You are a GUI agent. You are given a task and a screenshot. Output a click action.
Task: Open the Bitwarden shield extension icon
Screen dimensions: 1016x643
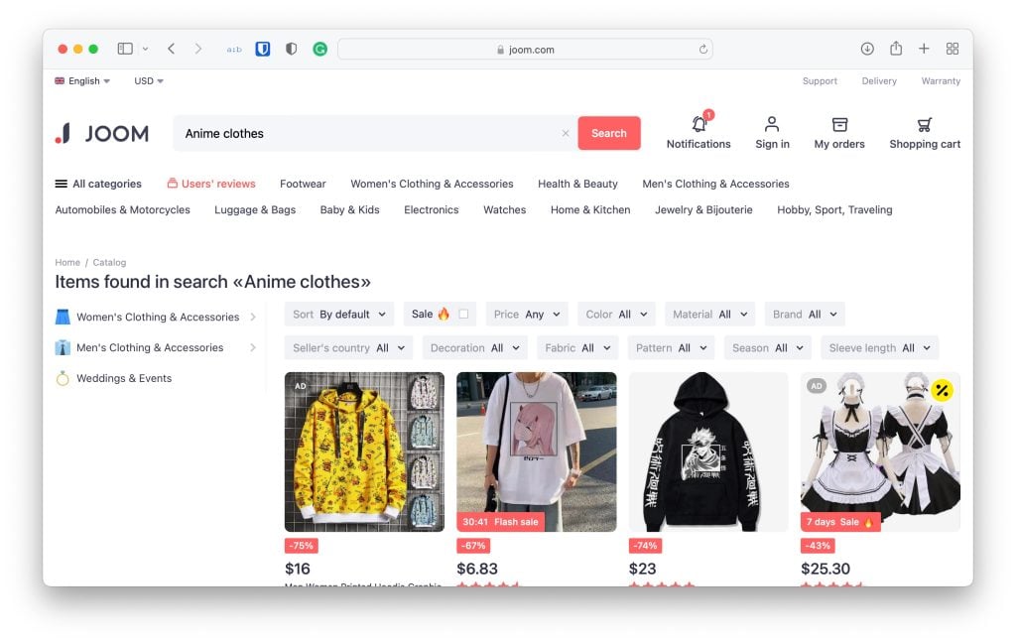click(x=262, y=49)
